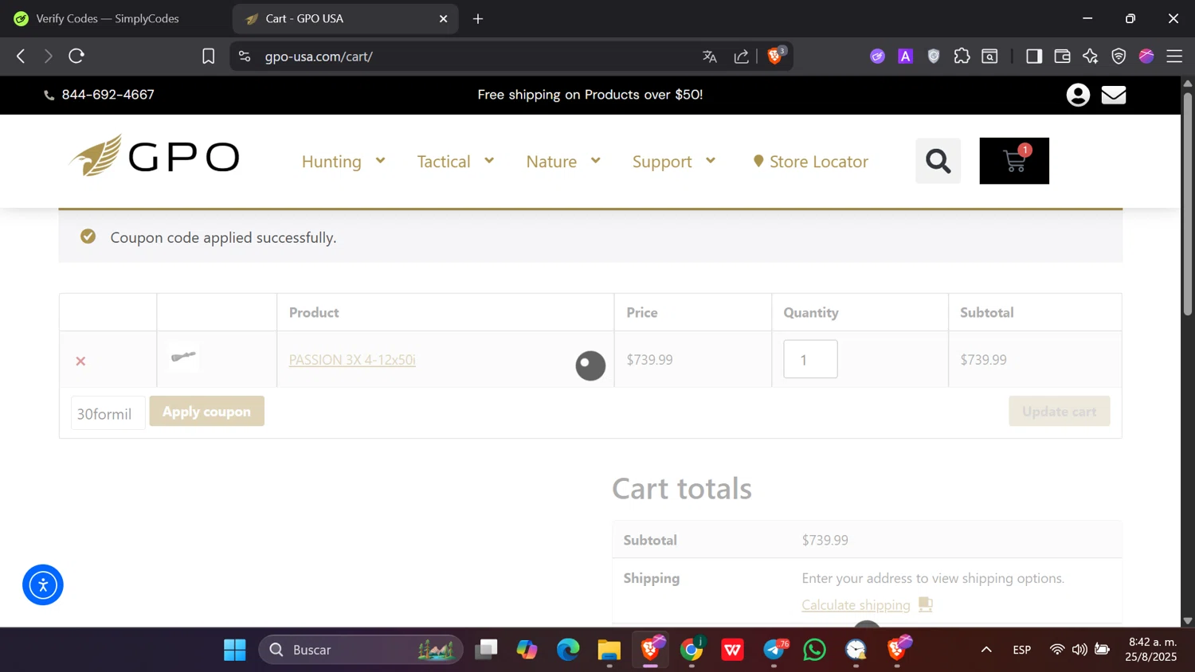
Task: Click the GPO logo
Action: [154, 156]
